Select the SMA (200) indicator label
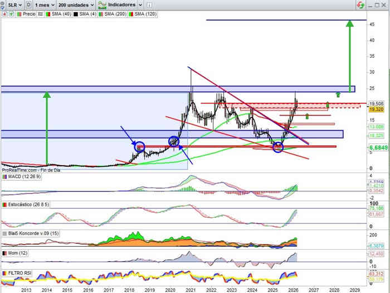This screenshot has height=293, width=390. (x=115, y=13)
